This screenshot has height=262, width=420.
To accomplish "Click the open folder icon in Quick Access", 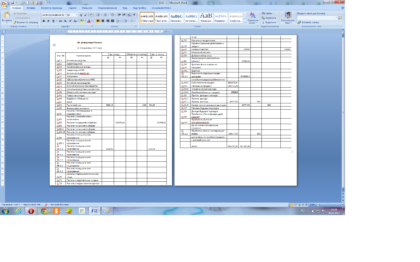I will pos(32,3).
